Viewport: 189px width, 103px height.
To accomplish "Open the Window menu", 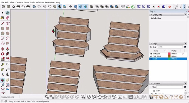I will 40,3.
